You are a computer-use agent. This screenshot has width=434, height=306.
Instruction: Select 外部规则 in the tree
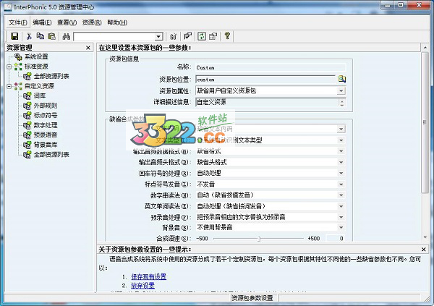pos(46,106)
